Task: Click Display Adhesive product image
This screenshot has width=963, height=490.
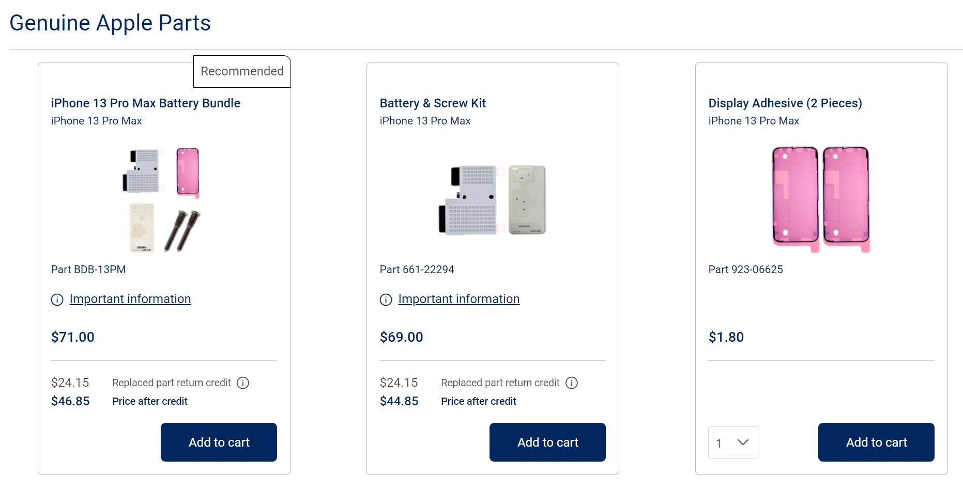Action: pos(821,199)
